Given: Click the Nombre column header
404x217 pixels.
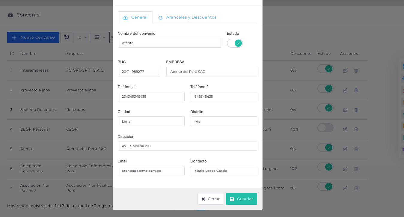Looking at the screenshot, I should 28,54.
